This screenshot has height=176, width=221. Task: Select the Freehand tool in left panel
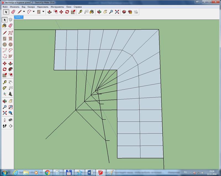(x=10, y=32)
